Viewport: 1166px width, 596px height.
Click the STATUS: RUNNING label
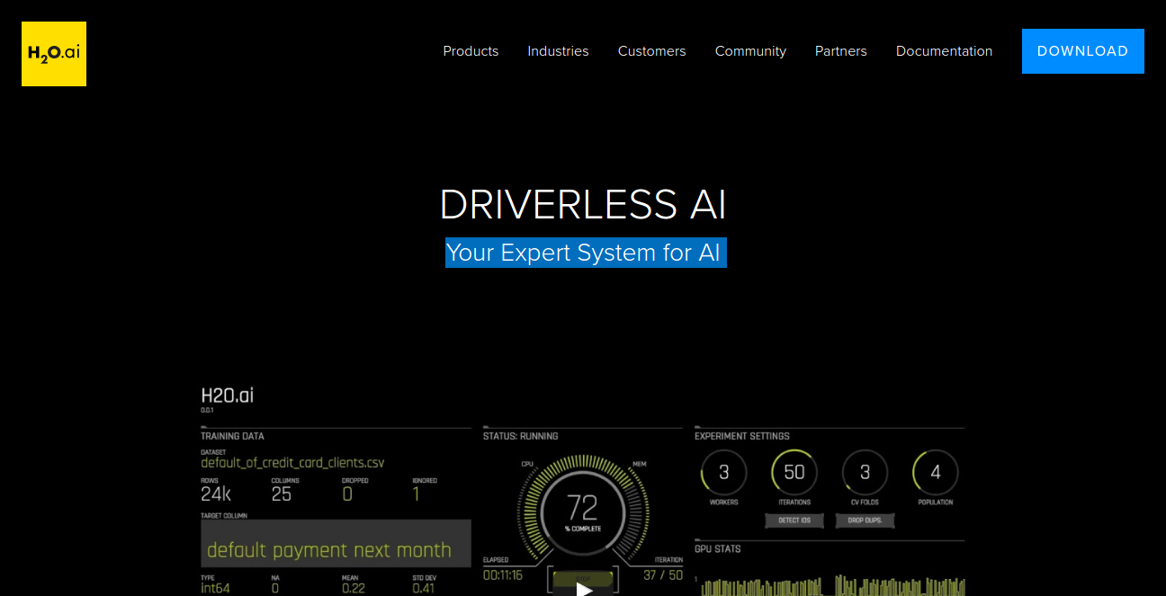tap(520, 436)
